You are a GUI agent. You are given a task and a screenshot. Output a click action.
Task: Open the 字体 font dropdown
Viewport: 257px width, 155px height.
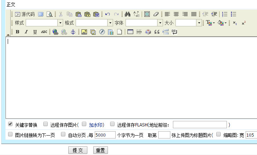(160, 23)
